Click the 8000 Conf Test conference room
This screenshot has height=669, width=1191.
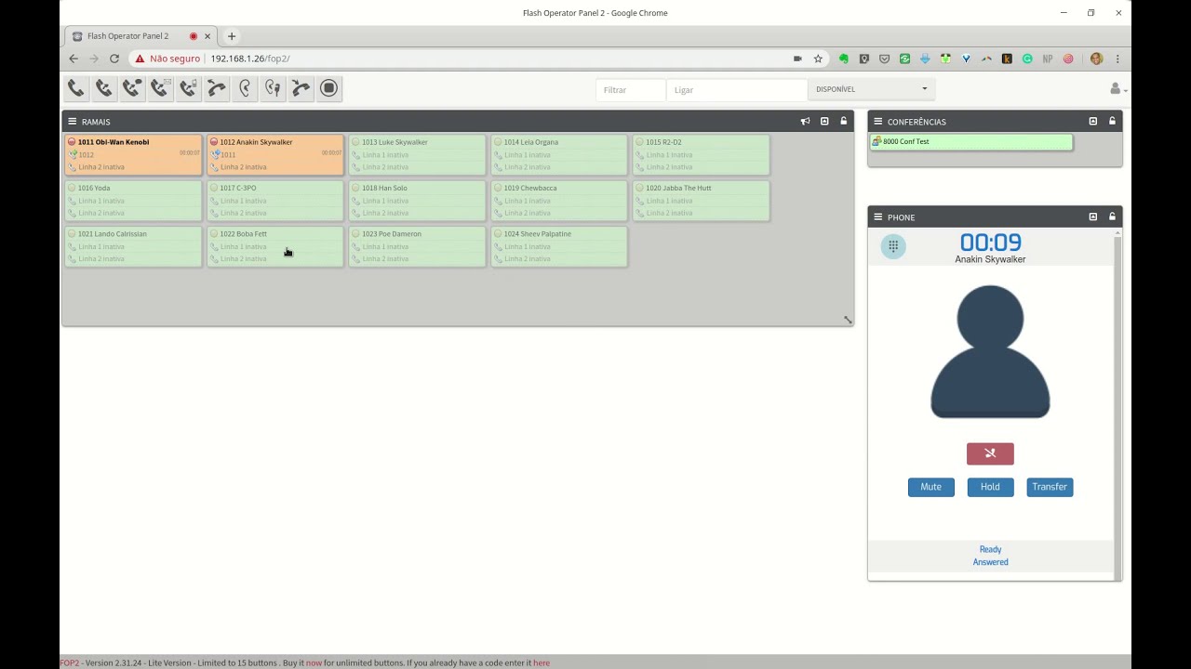[971, 142]
